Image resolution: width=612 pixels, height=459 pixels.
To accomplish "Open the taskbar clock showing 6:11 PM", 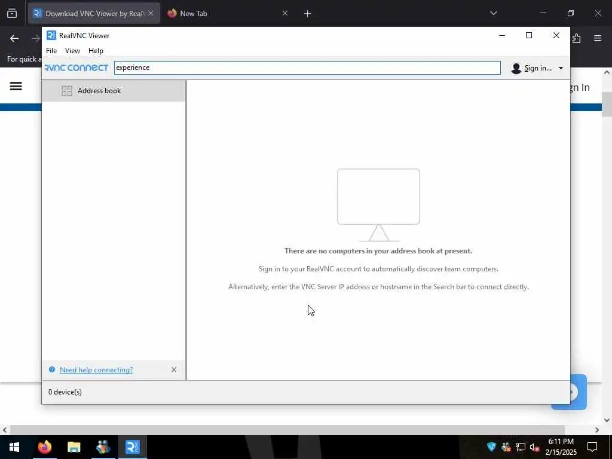I will tap(561, 447).
